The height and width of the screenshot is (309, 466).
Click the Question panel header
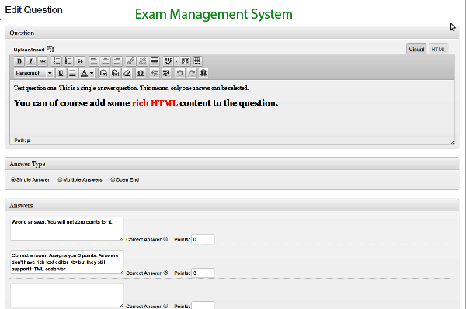click(x=232, y=33)
